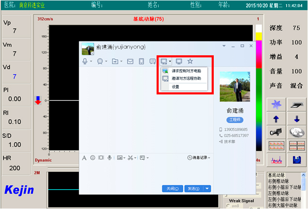The height and width of the screenshot is (209, 308).
Task: Click the mobile phone icon in chat toolbar
Action: 141,61
